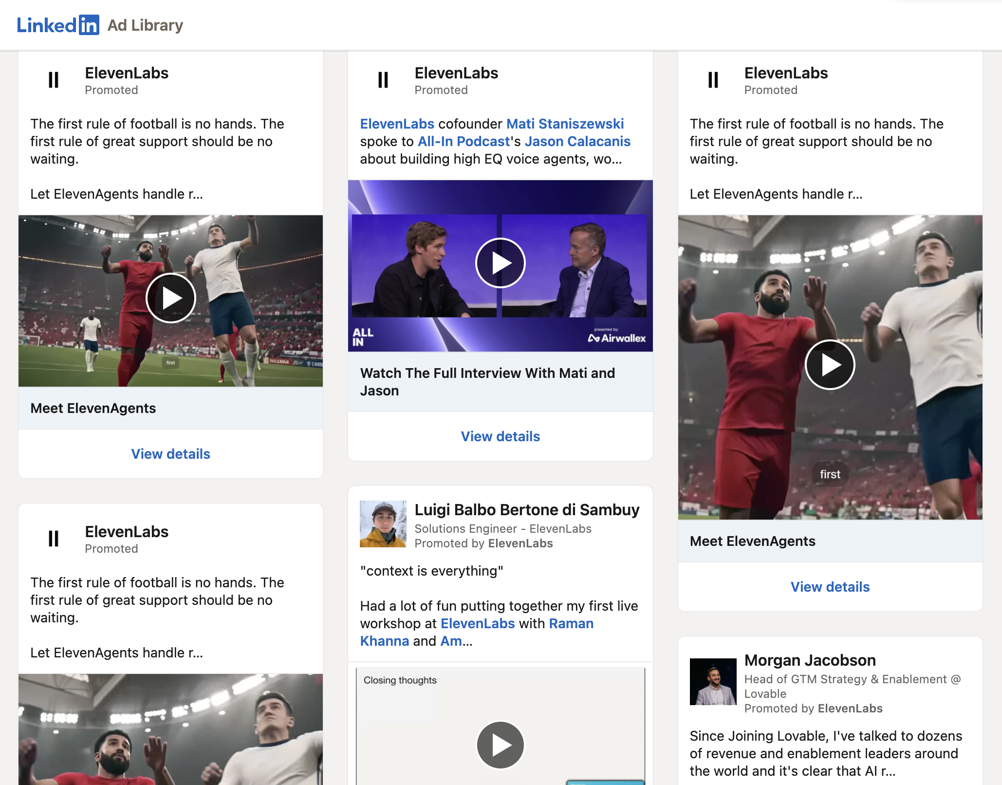The height and width of the screenshot is (785, 1002).
Task: Click 'Watch The Full Interview With Mati and Jason'
Action: tap(488, 382)
